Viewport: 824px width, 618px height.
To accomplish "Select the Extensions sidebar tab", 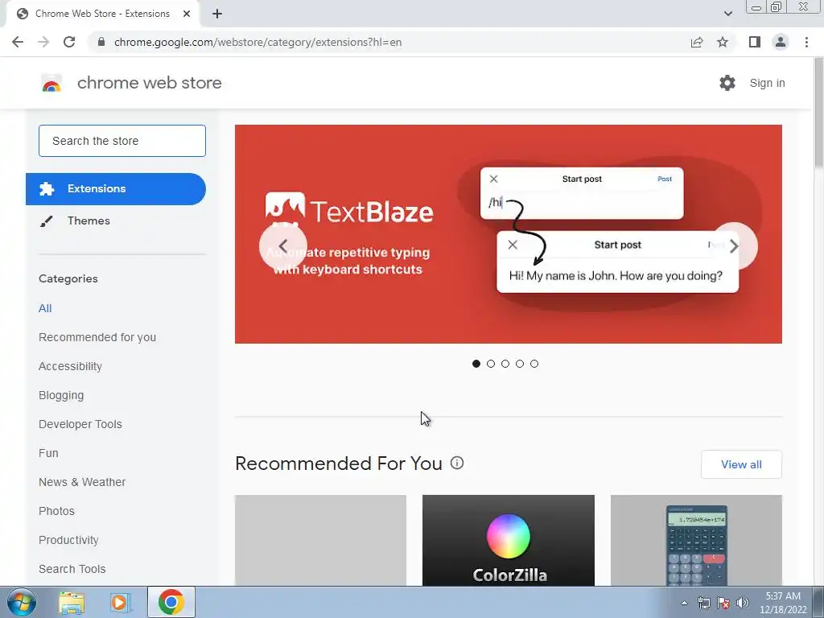I will point(116,188).
